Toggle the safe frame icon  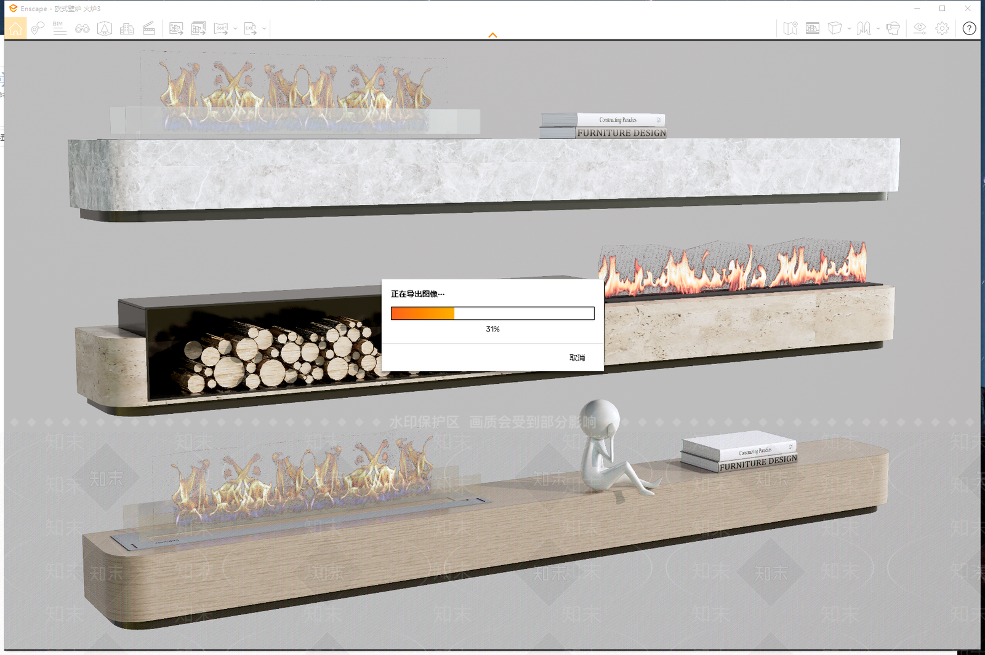pyautogui.click(x=813, y=28)
